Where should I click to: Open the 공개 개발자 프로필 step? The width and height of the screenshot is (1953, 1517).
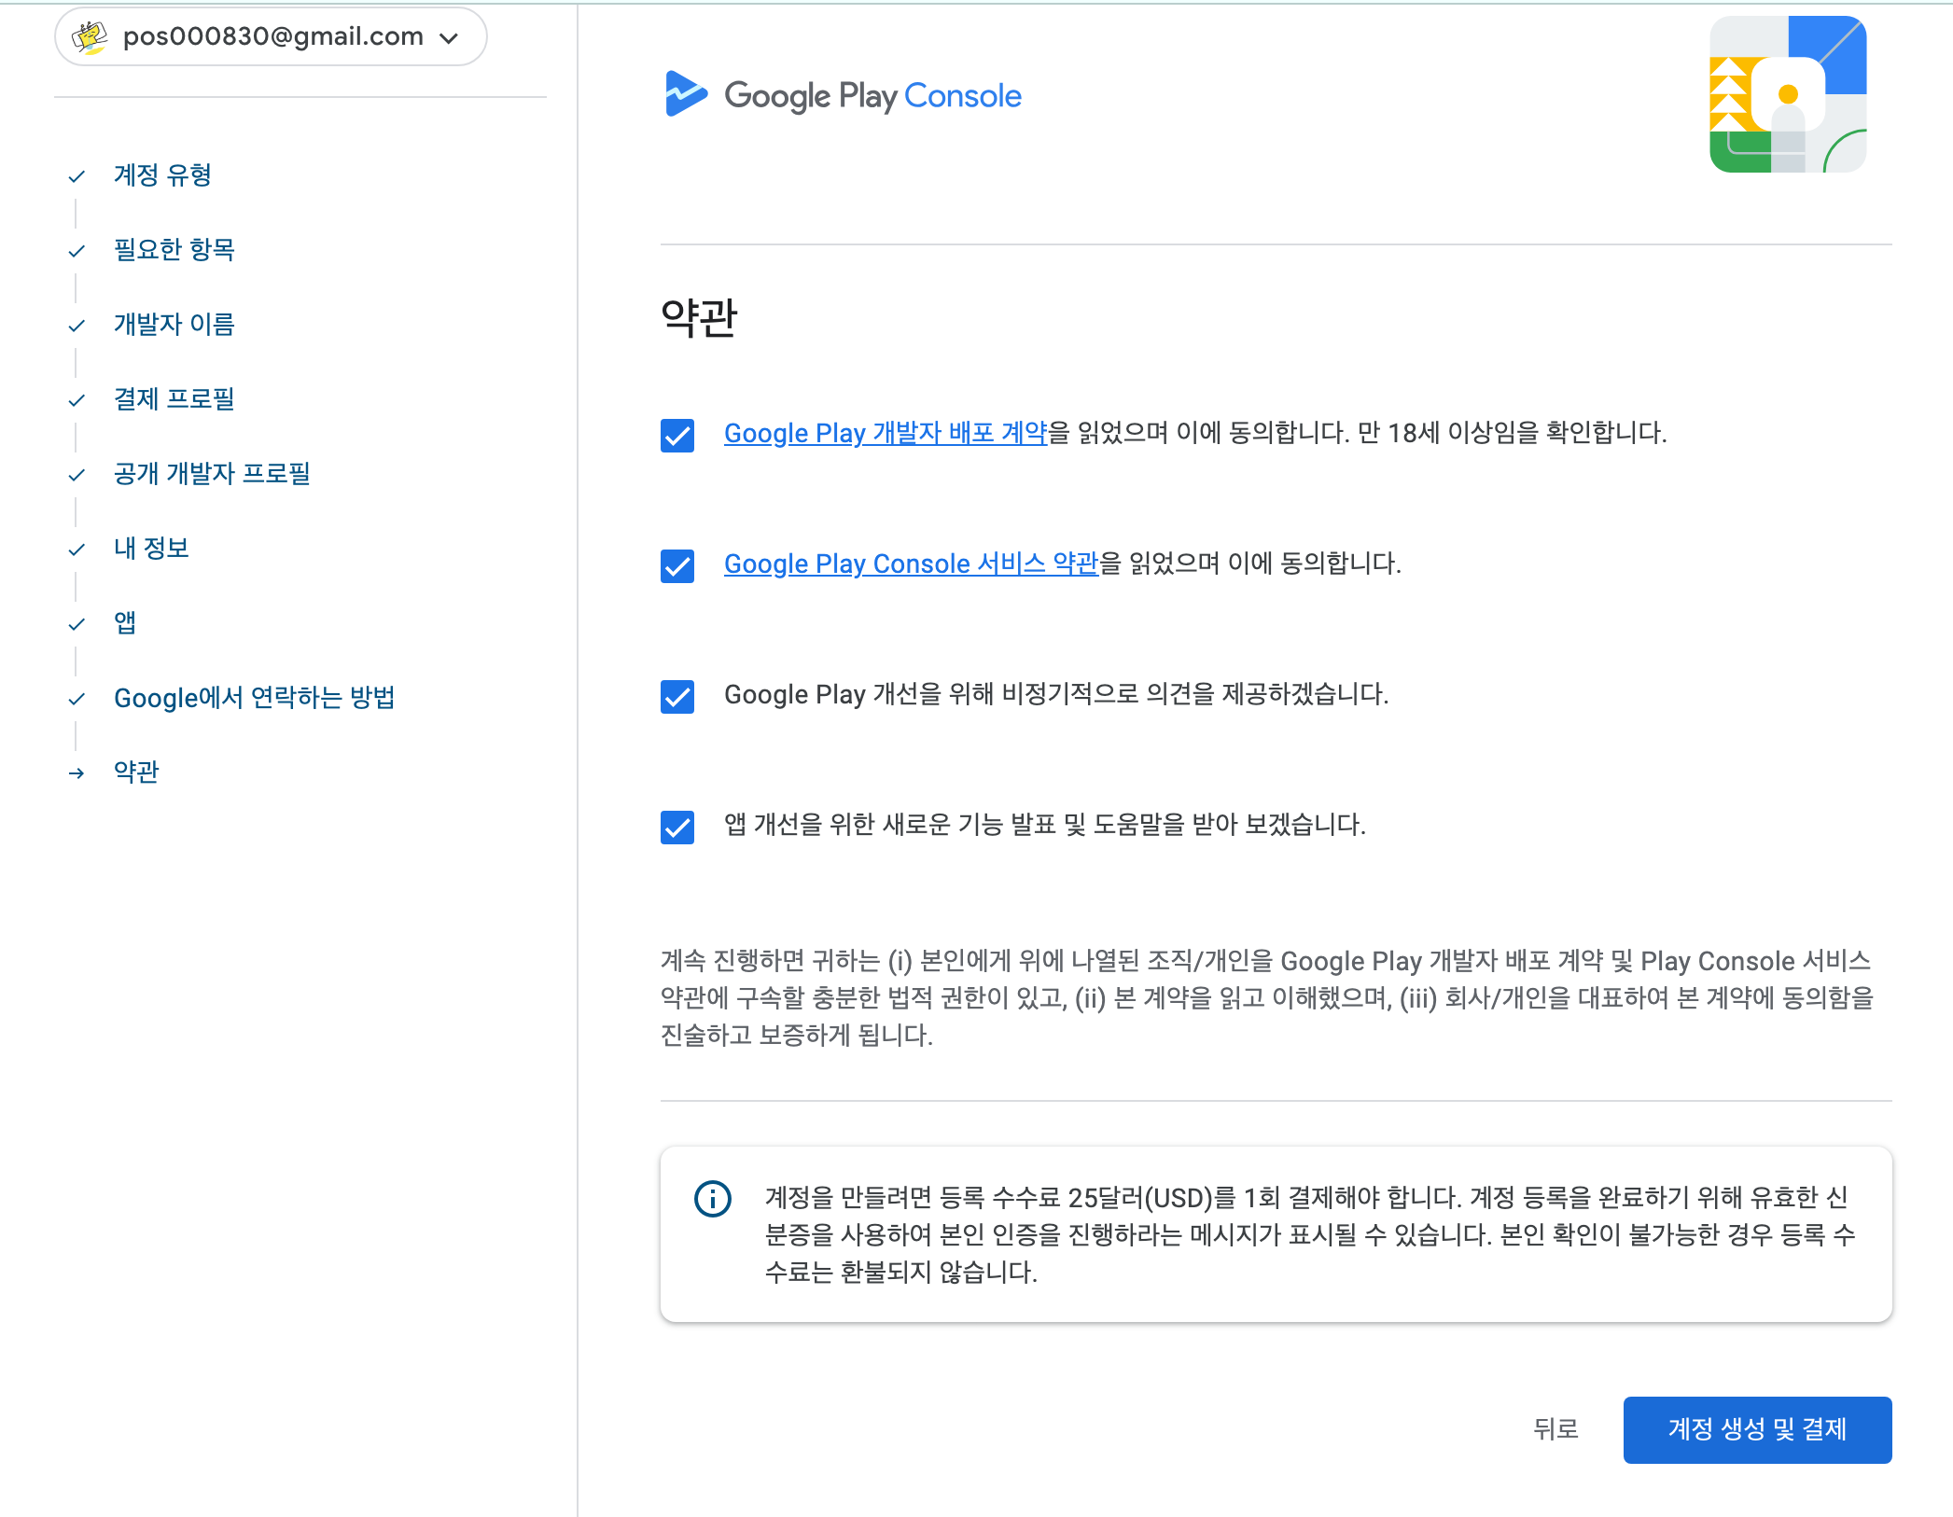pos(212,474)
